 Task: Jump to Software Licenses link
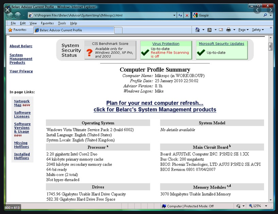coord(22,114)
